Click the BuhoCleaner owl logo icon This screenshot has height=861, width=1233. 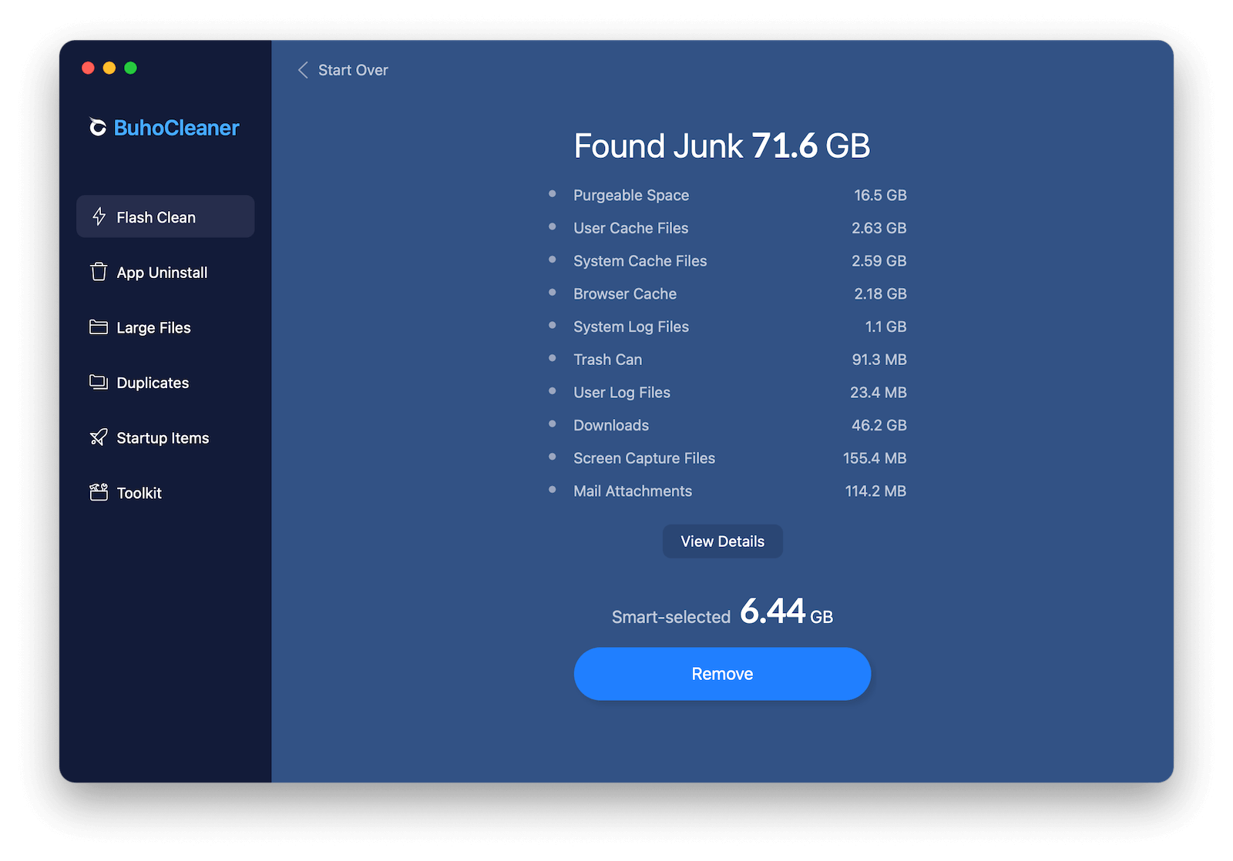98,127
